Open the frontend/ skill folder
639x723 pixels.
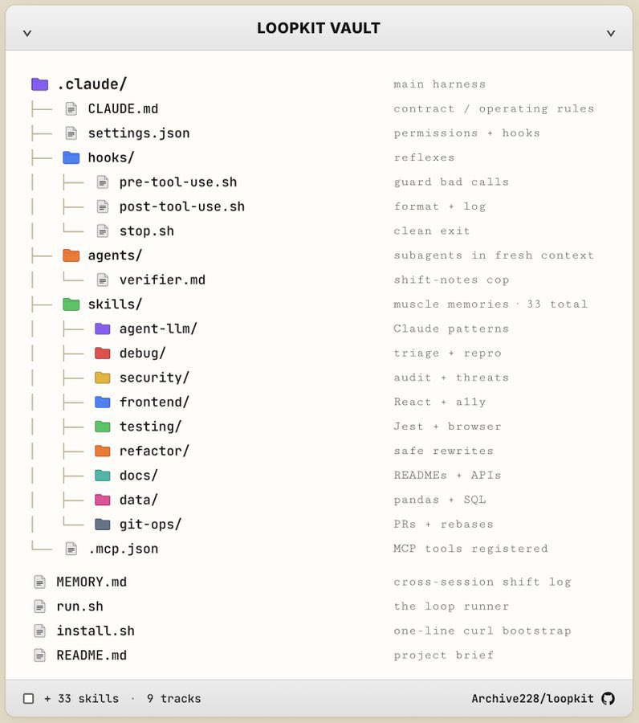click(154, 402)
